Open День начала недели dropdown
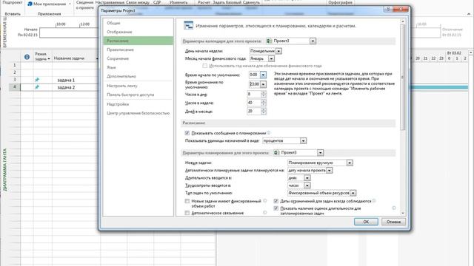 (x=278, y=51)
